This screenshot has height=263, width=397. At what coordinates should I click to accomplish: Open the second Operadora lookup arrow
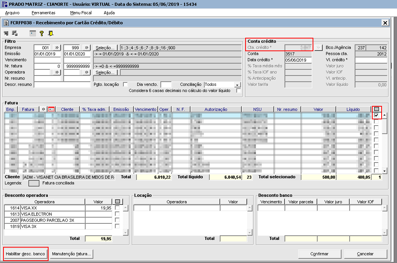86,72
